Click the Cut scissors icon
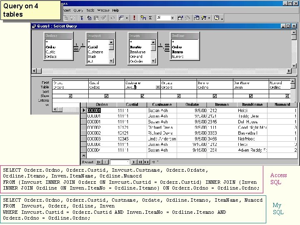This screenshot has height=225, width=300. (x=82, y=18)
